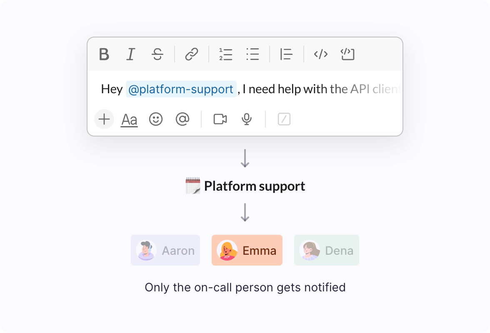Create a bulleted list
Screen dimensions: 490x333
point(252,54)
